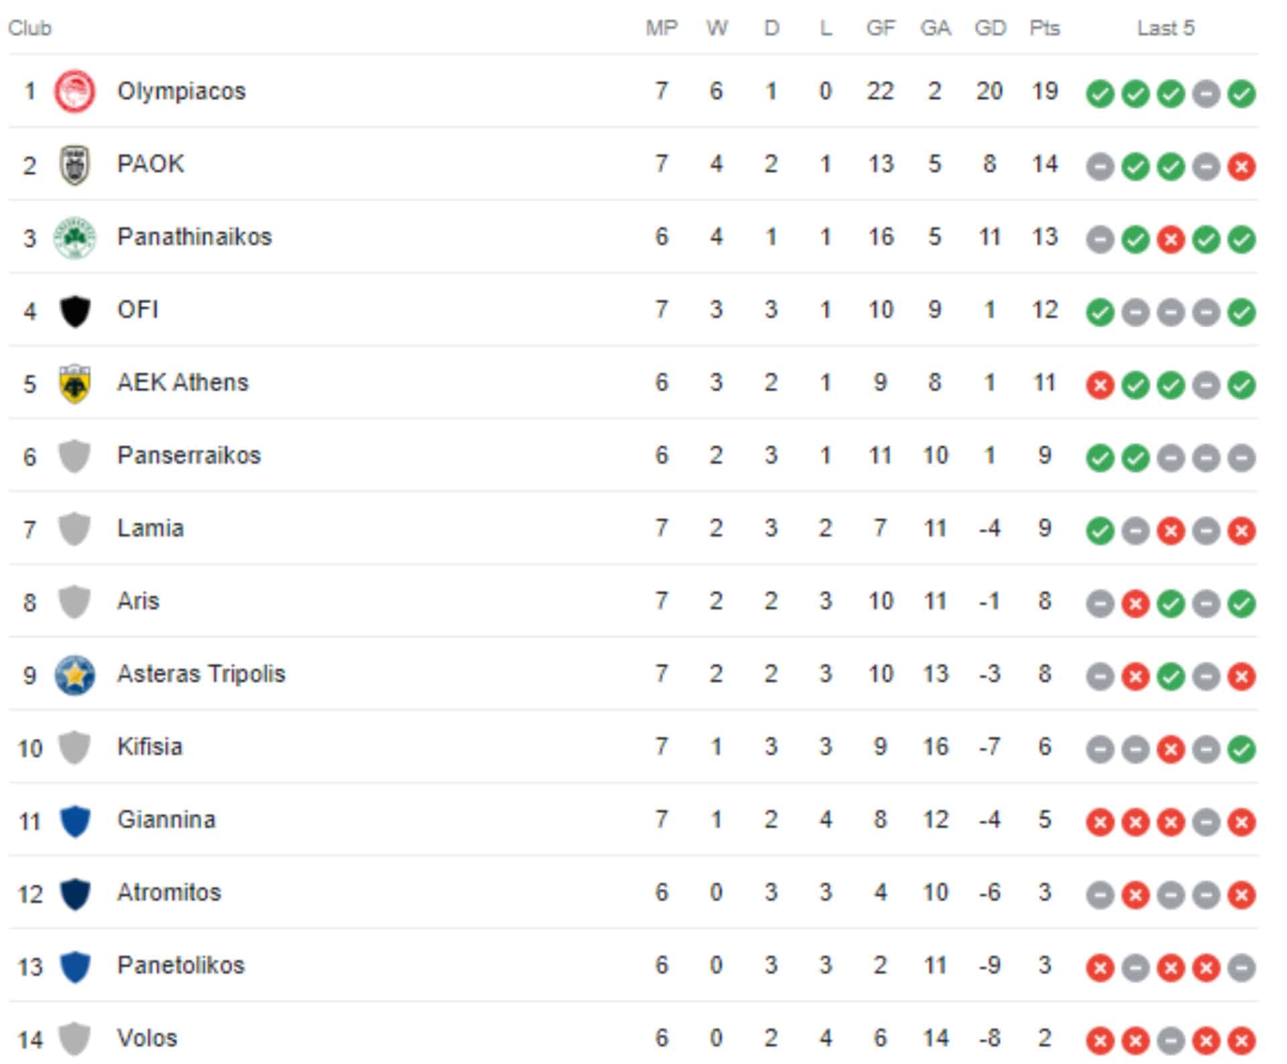Open the Lamia team name link
This screenshot has height=1064, width=1287.
point(150,528)
